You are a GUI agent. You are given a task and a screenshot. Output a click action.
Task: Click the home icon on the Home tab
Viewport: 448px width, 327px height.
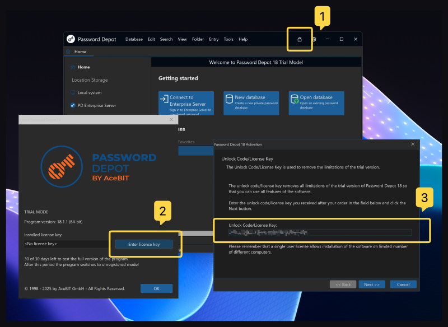(x=68, y=52)
